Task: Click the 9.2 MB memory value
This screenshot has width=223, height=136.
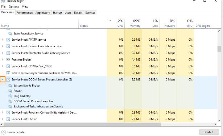Action: [136, 79]
